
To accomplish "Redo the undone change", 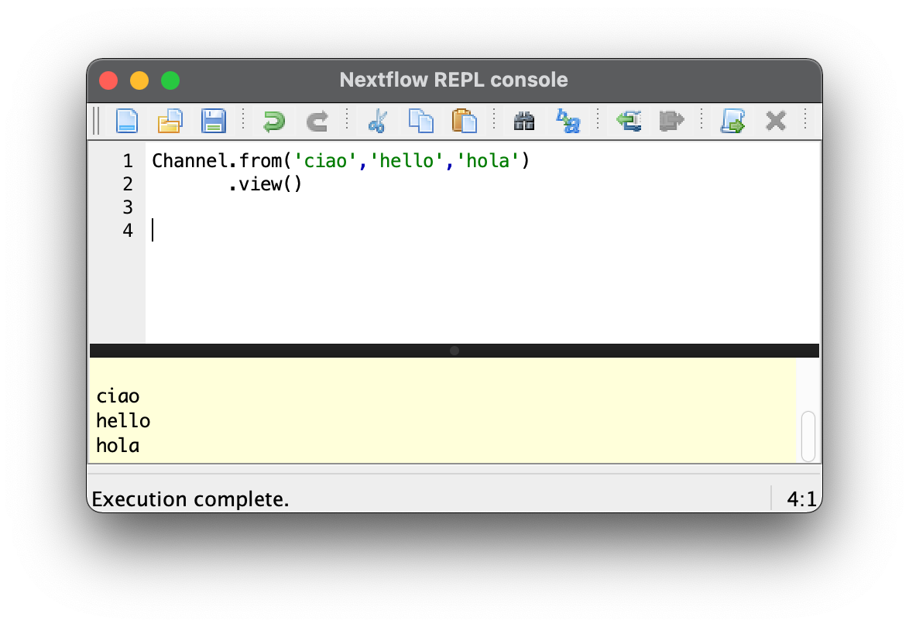I will coord(316,121).
